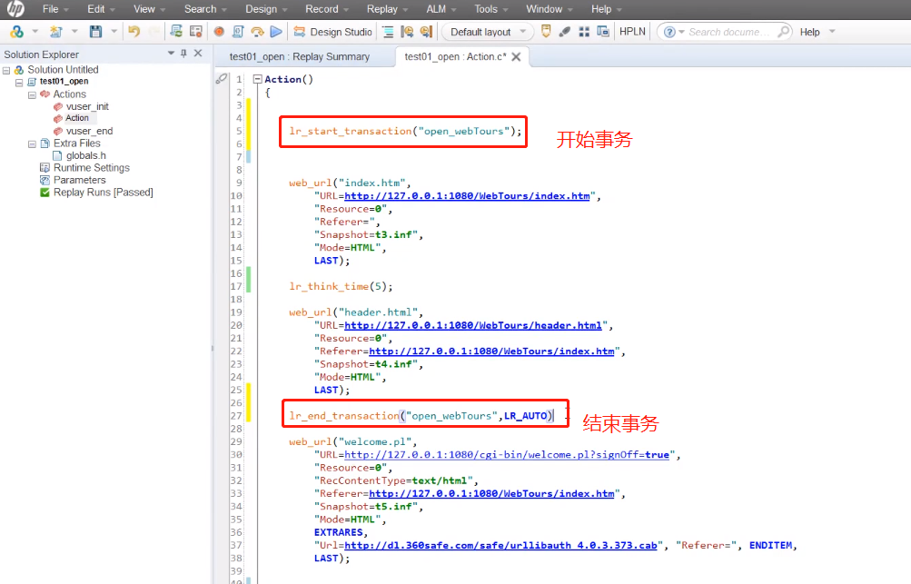Viewport: 911px width, 584px height.
Task: Save the script with the floppy disk icon
Action: [96, 32]
